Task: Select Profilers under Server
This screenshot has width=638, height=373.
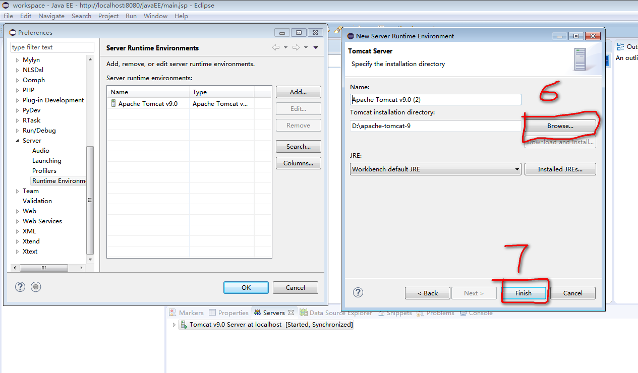Action: (x=44, y=171)
